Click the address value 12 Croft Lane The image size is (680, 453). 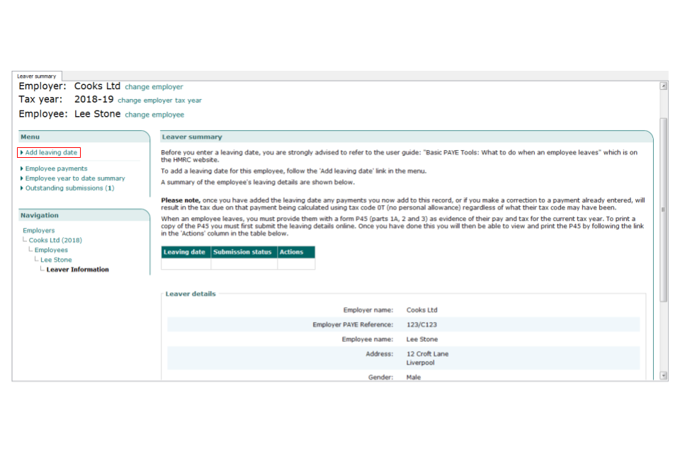[x=428, y=354]
